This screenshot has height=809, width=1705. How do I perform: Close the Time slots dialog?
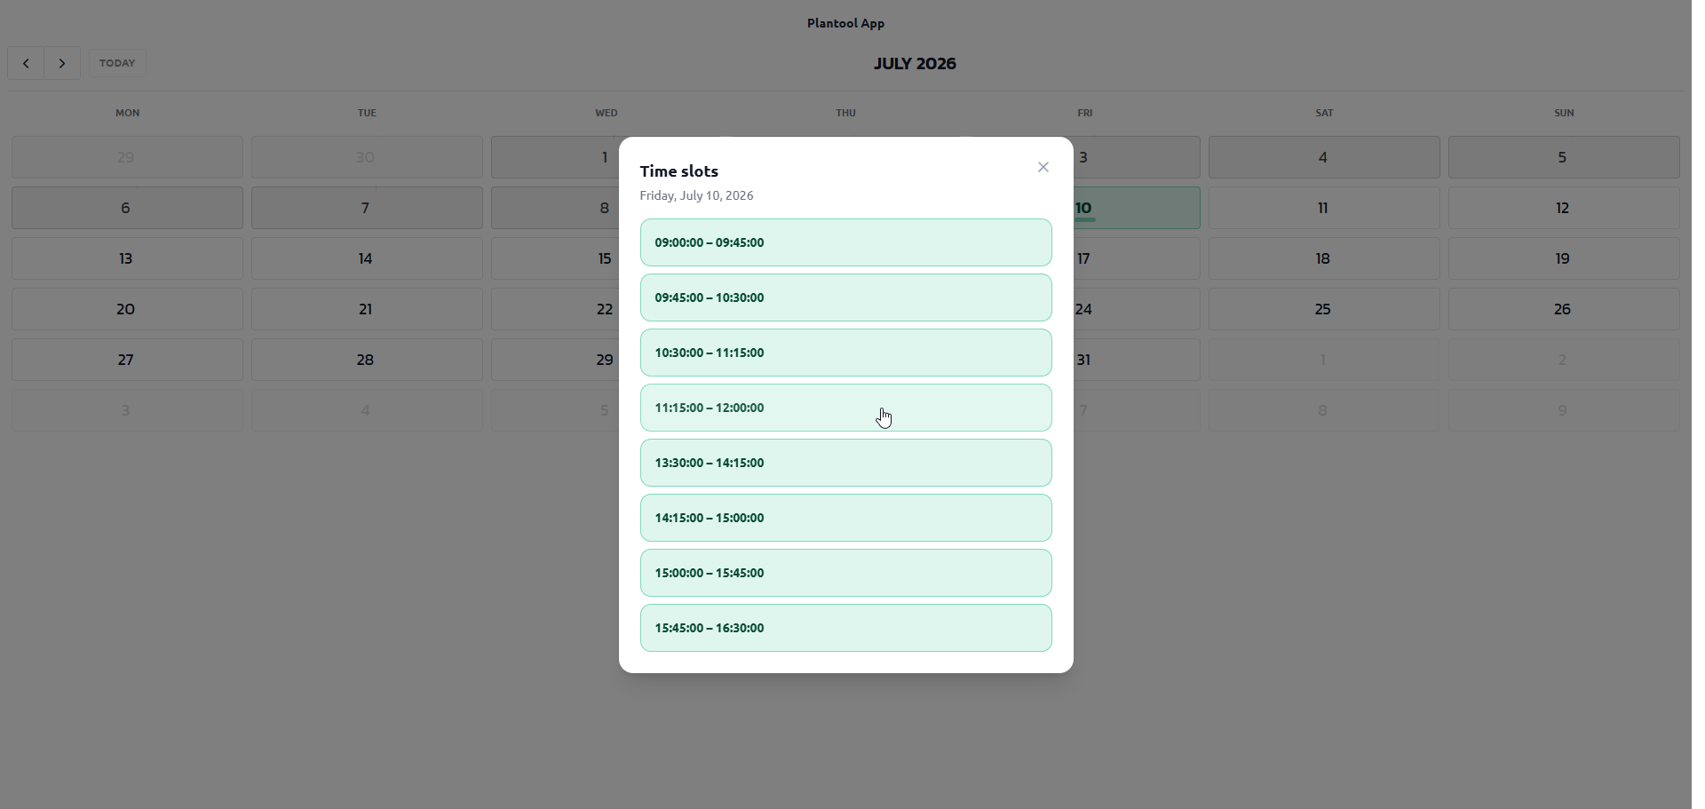tap(1043, 167)
